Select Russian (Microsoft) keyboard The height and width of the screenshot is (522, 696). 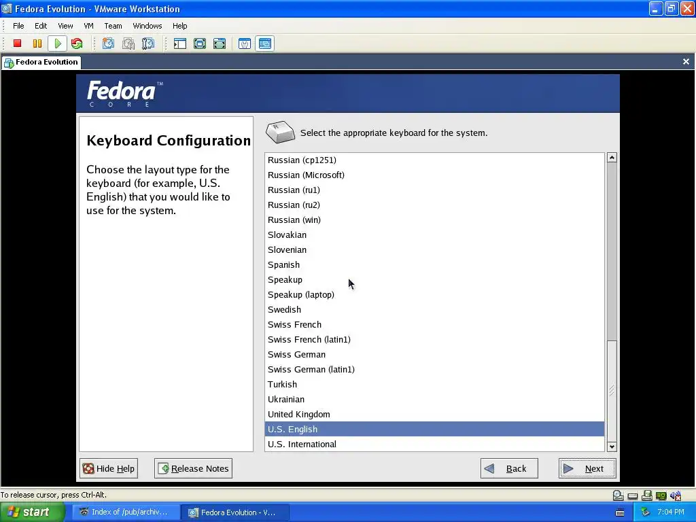coord(434,175)
